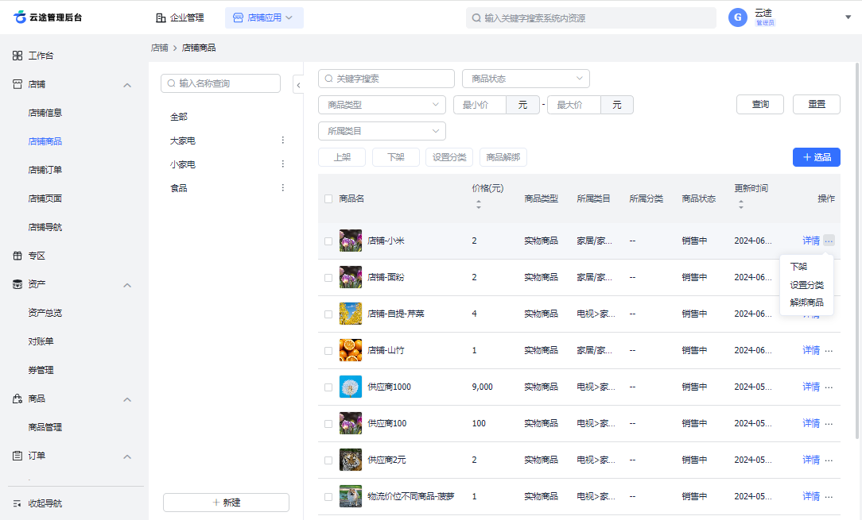Collapse the 订单 sidebar section
Screen dimensions: 862x520
[127, 456]
